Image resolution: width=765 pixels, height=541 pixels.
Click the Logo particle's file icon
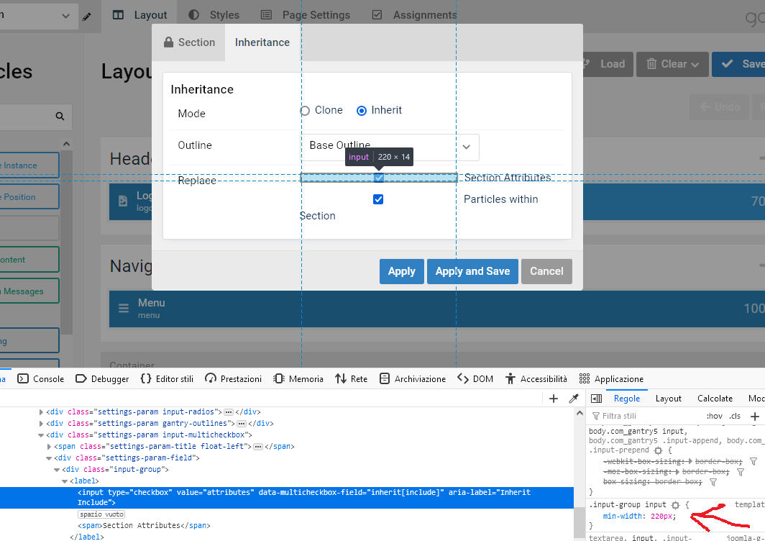[123, 201]
